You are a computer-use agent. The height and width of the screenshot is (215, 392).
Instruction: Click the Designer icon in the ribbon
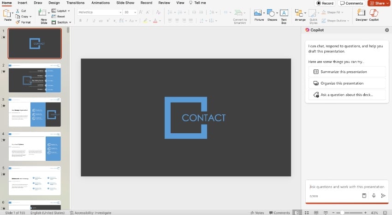point(361,13)
